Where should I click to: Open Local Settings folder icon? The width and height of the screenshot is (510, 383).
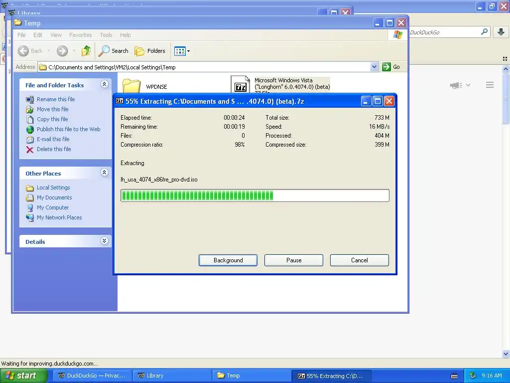tap(30, 188)
